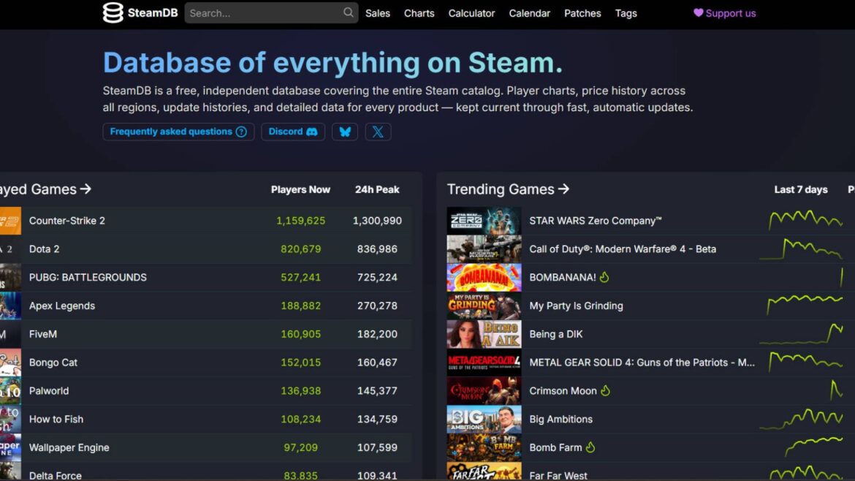
Task: Click the Being a DIK sparkline chart
Action: tap(802, 334)
